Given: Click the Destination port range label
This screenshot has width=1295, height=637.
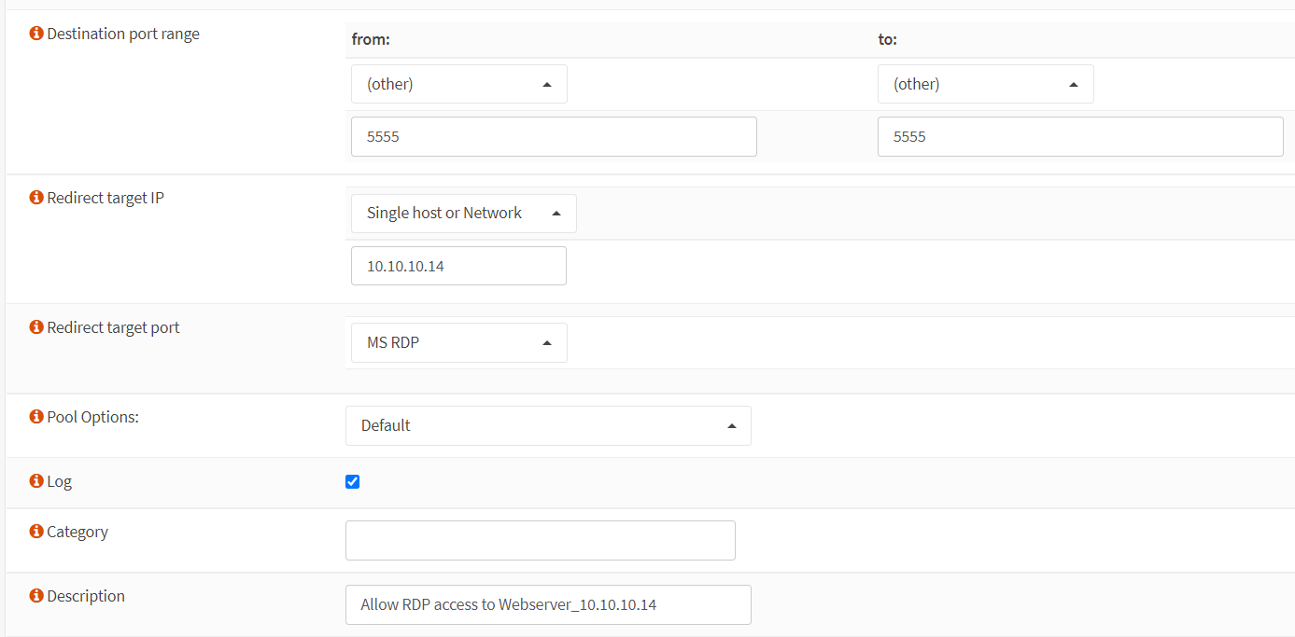Looking at the screenshot, I should [123, 34].
